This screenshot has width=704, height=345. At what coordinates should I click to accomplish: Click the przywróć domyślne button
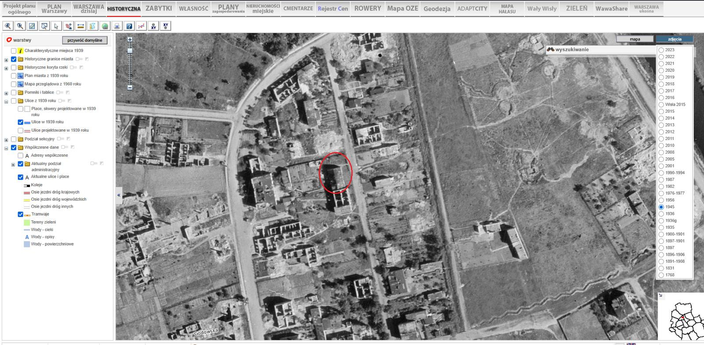point(84,40)
